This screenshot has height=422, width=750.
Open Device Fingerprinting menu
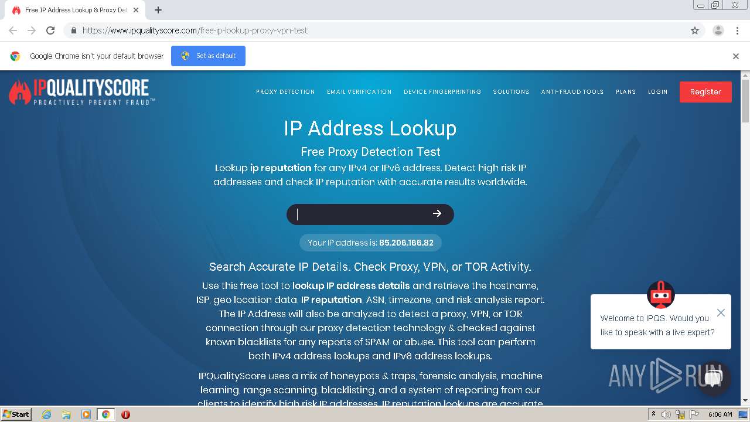[x=442, y=92]
